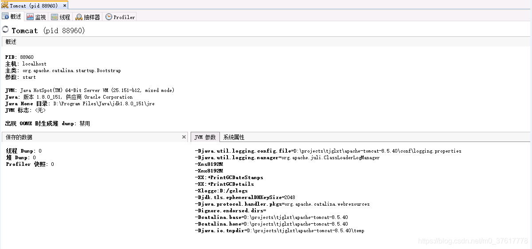The image size is (532, 249).
Task: Click the Profiler 快照: 0 entry
Action: point(30,164)
